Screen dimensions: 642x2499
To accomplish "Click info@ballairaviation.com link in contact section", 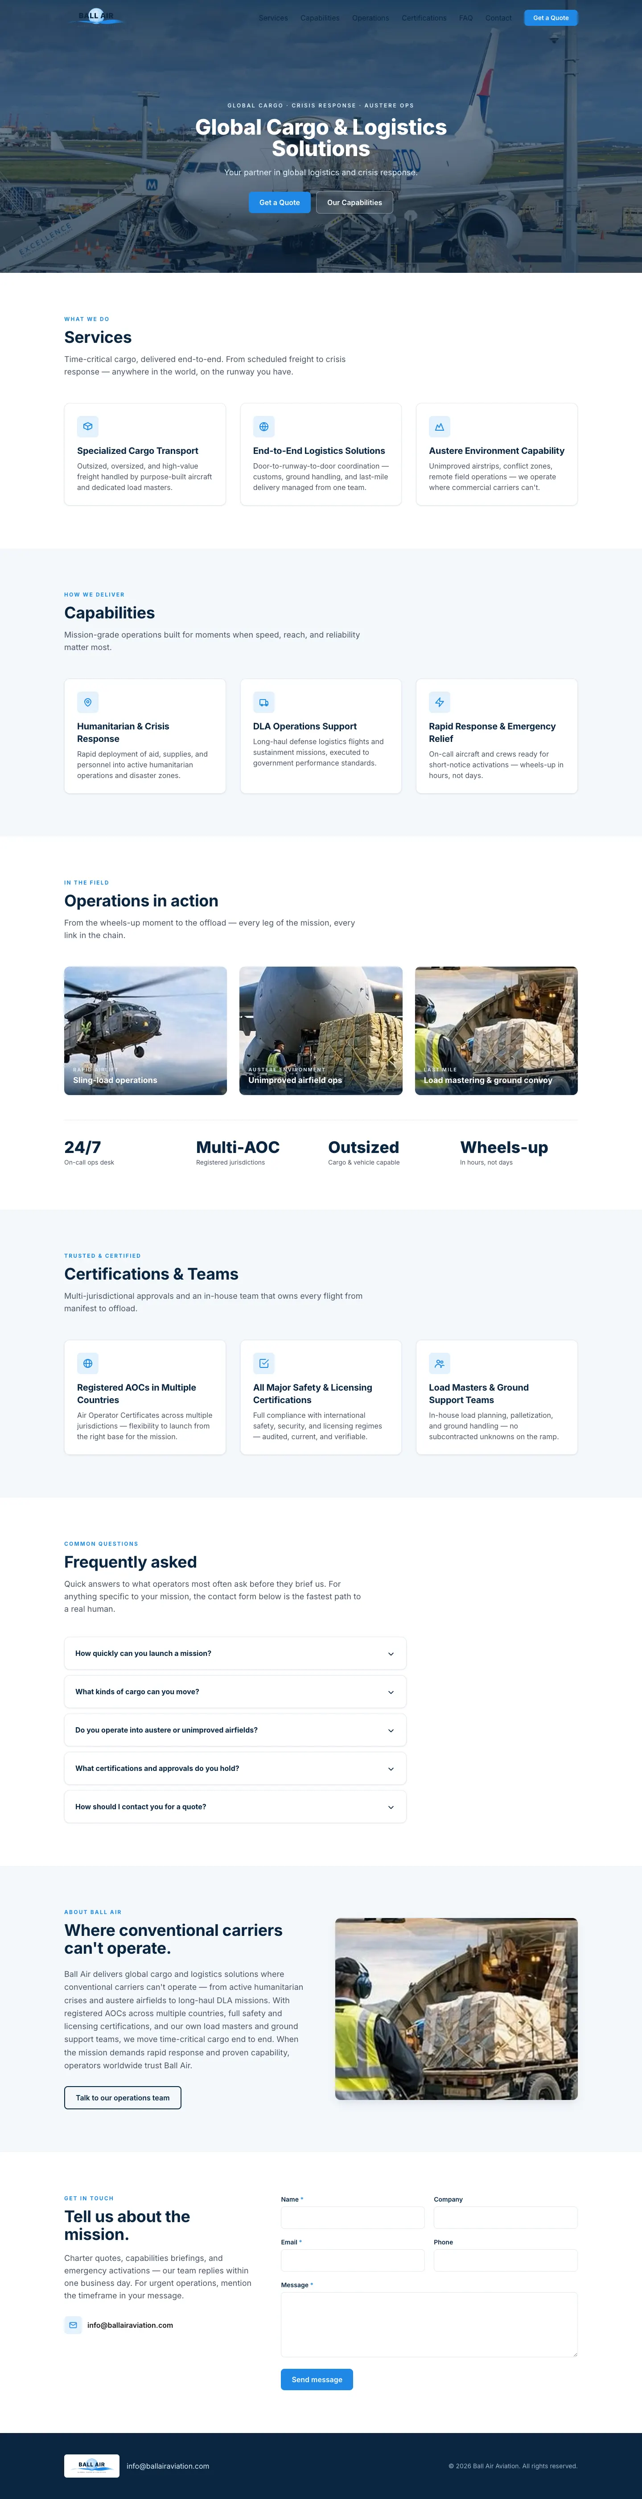I will tap(130, 2326).
